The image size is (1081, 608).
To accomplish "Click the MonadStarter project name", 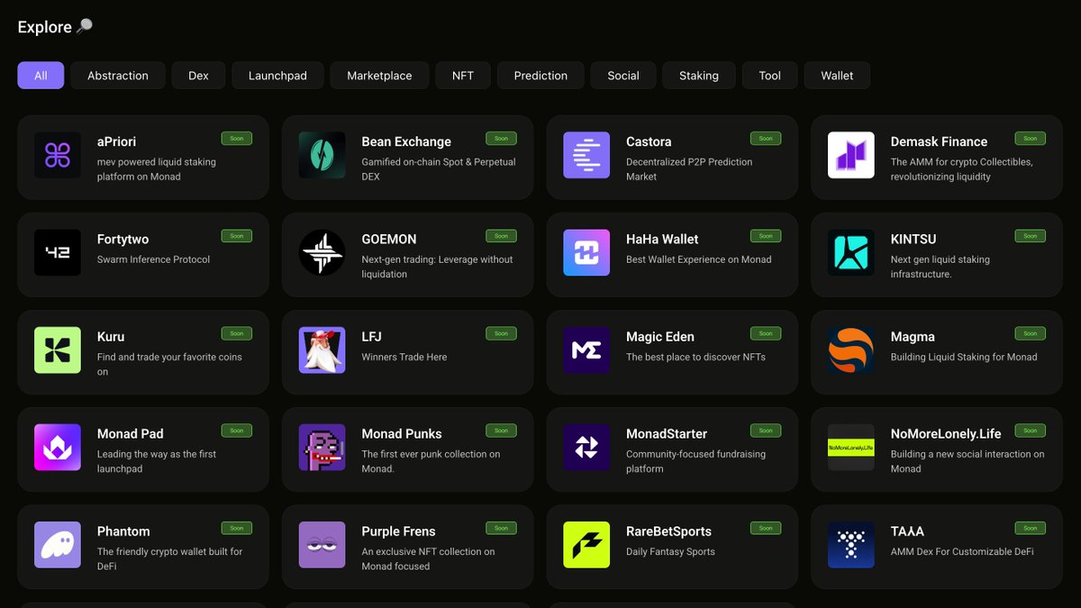I will [667, 434].
